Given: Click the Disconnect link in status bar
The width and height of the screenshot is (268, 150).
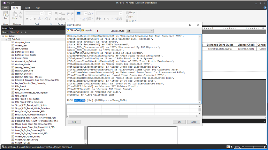Looking at the screenshot, I should tap(67, 147).
